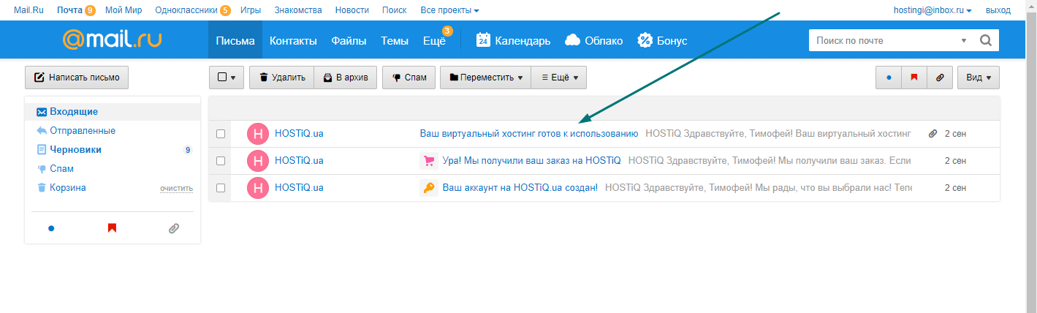The width and height of the screenshot is (1037, 313).
Task: Filter flagged with toolbar red flag icon
Action: (x=913, y=78)
